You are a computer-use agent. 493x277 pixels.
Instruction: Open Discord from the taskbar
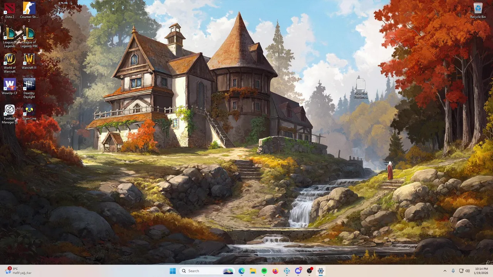click(x=298, y=271)
